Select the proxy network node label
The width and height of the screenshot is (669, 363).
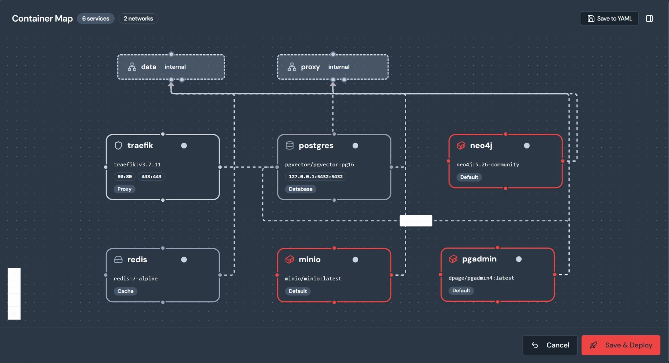click(x=310, y=67)
